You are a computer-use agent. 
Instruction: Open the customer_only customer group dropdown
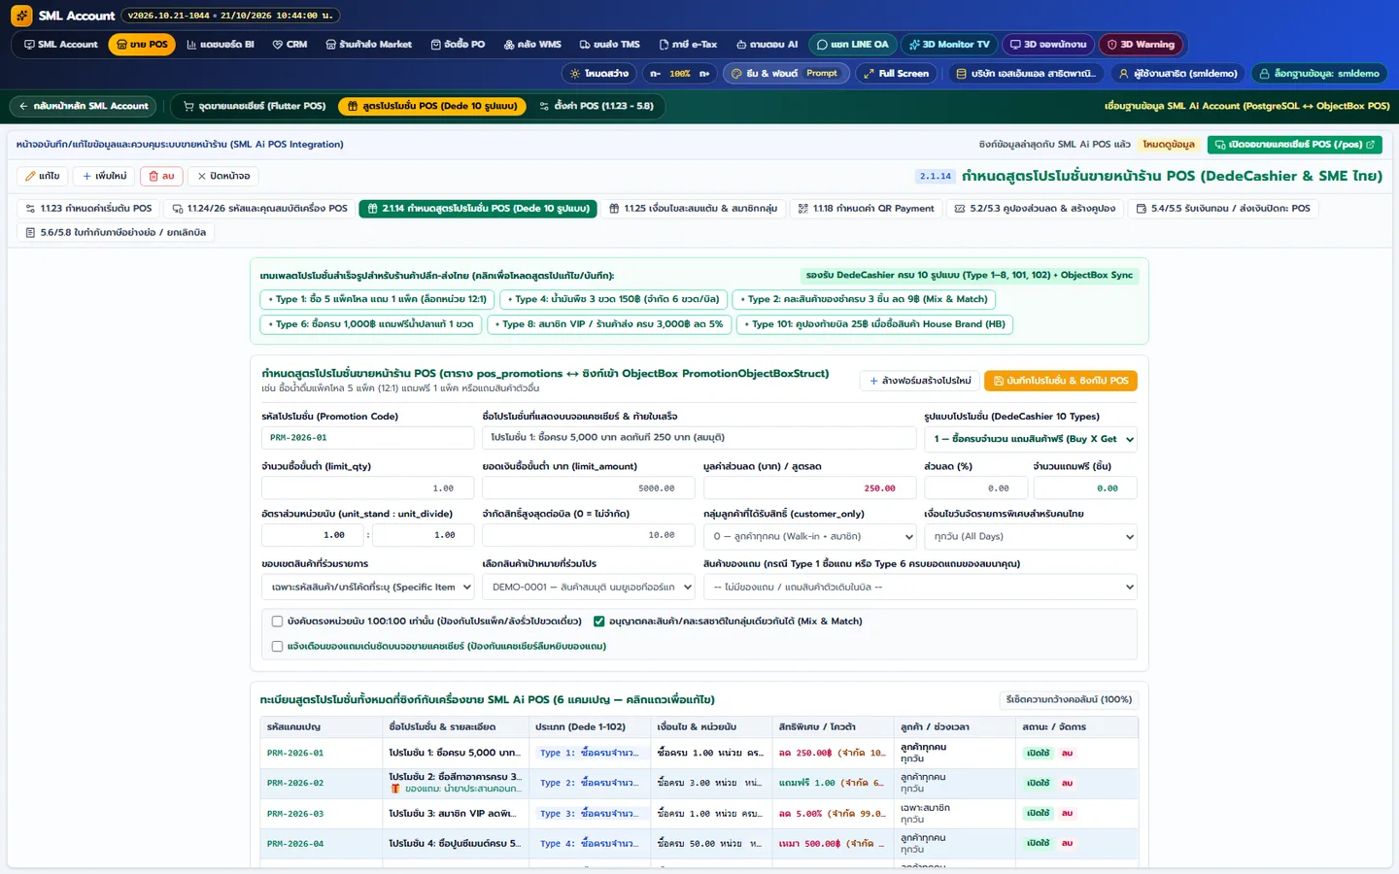809,536
